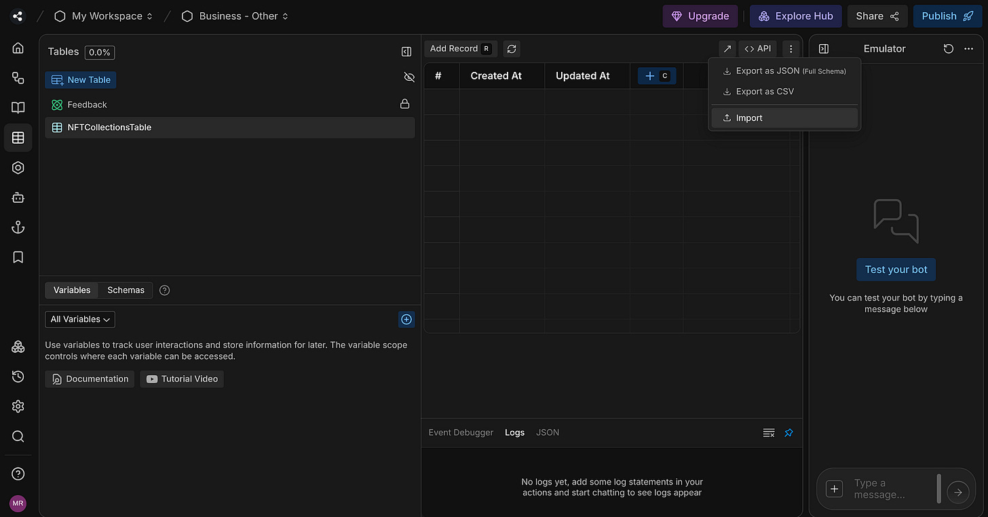Click the refresh table records icon
The width and height of the screenshot is (988, 517).
point(512,49)
